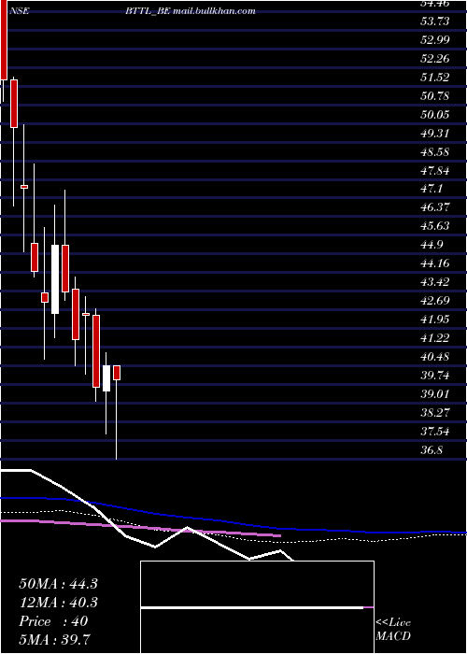Image resolution: width=467 pixels, height=654 pixels.
Task: Select the 5MA : 39.7 readout
Action: pos(55,640)
